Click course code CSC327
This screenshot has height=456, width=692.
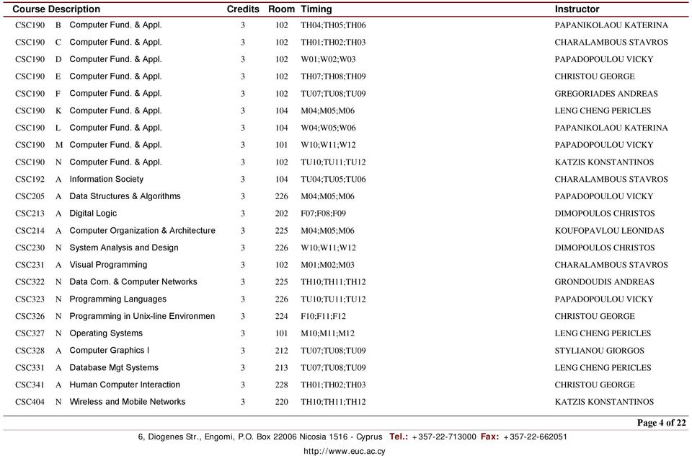30,333
